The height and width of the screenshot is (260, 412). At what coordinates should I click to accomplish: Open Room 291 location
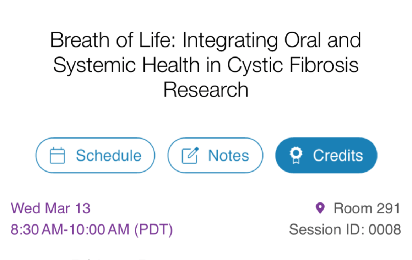(x=367, y=208)
